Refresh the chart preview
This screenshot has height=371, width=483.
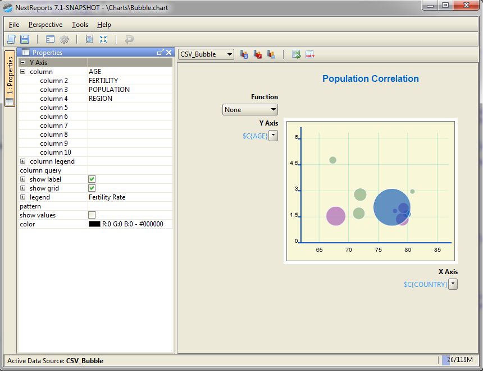click(296, 54)
